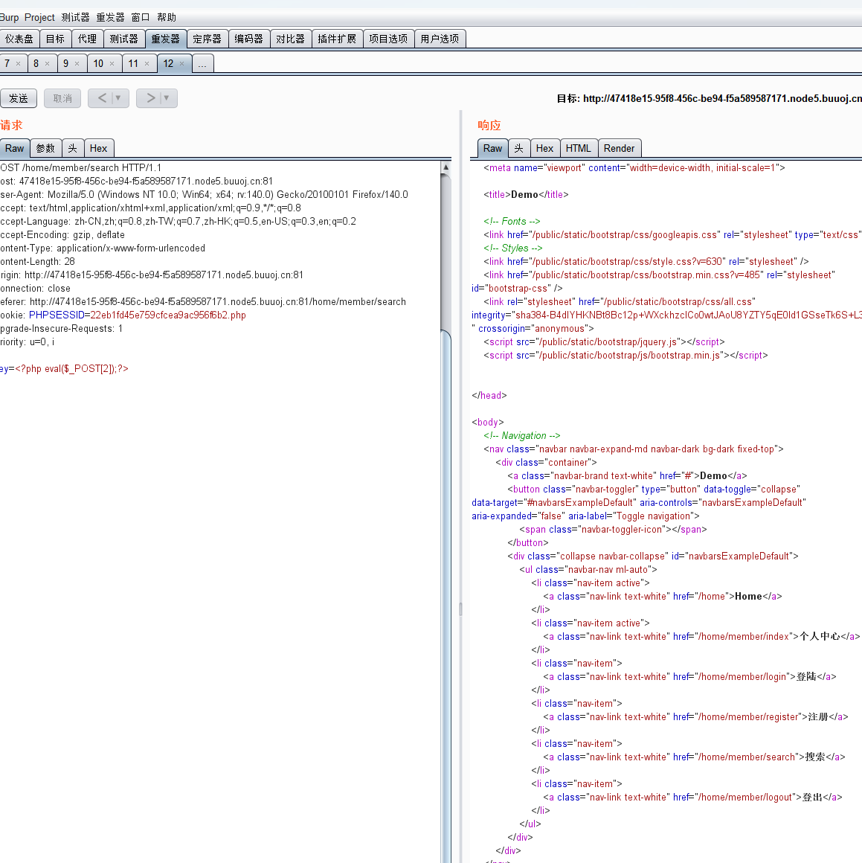This screenshot has width=862, height=863.
Task: Select response Hex tab
Action: 544,148
